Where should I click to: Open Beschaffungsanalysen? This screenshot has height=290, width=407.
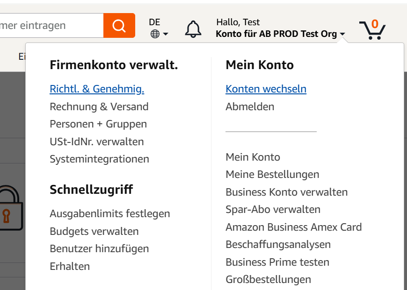click(278, 244)
